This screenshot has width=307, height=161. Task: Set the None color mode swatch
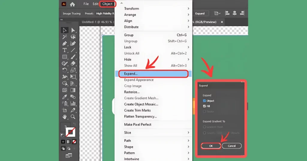[74, 142]
